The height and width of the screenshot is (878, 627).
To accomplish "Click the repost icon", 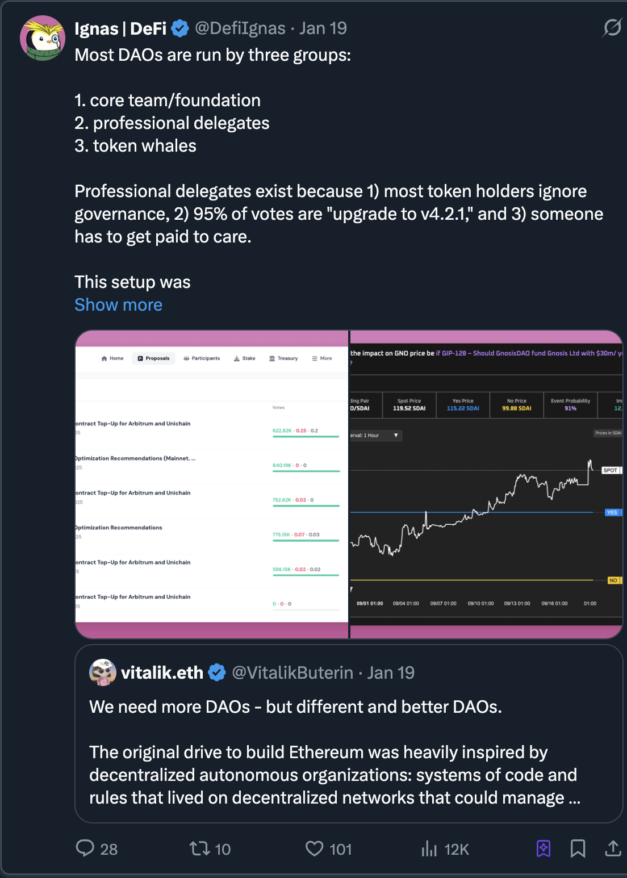I will tap(200, 848).
